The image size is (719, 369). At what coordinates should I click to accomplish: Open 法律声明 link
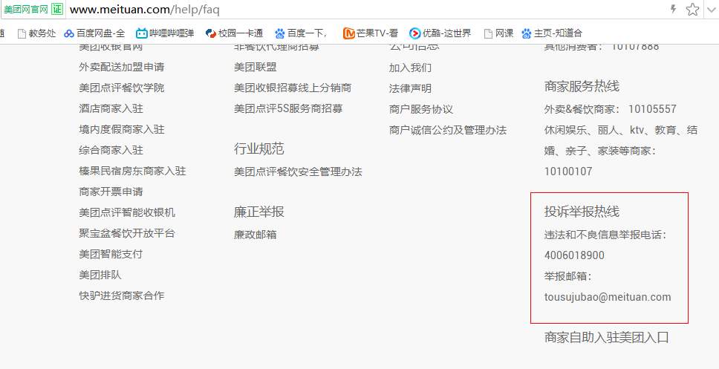click(411, 88)
